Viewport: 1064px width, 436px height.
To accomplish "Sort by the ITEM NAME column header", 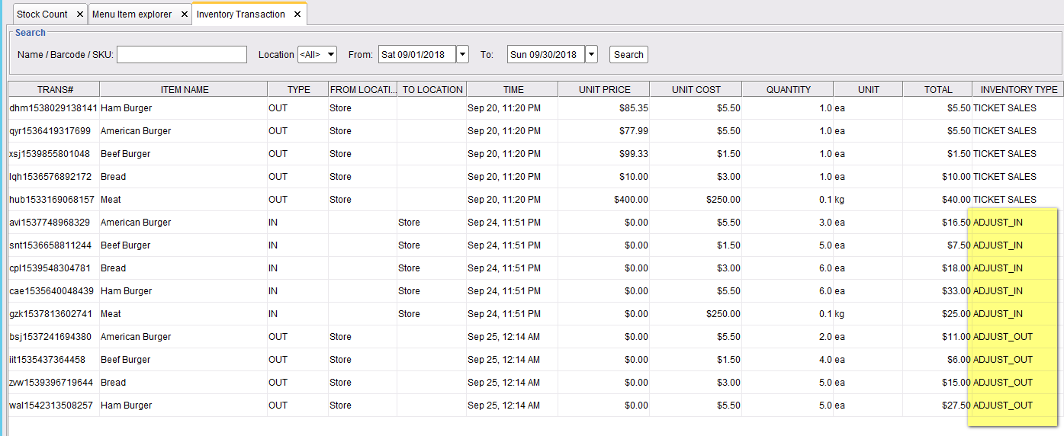I will 184,89.
